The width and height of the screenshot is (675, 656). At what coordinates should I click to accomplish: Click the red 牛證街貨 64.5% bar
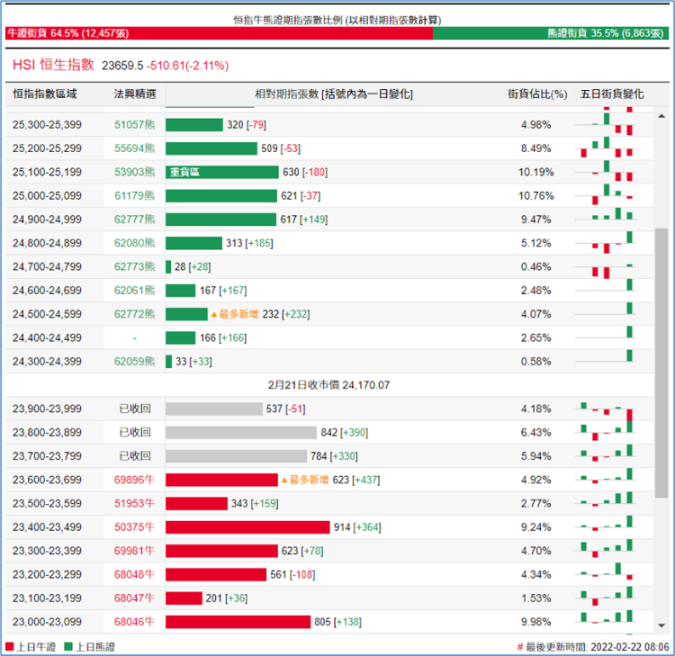218,32
